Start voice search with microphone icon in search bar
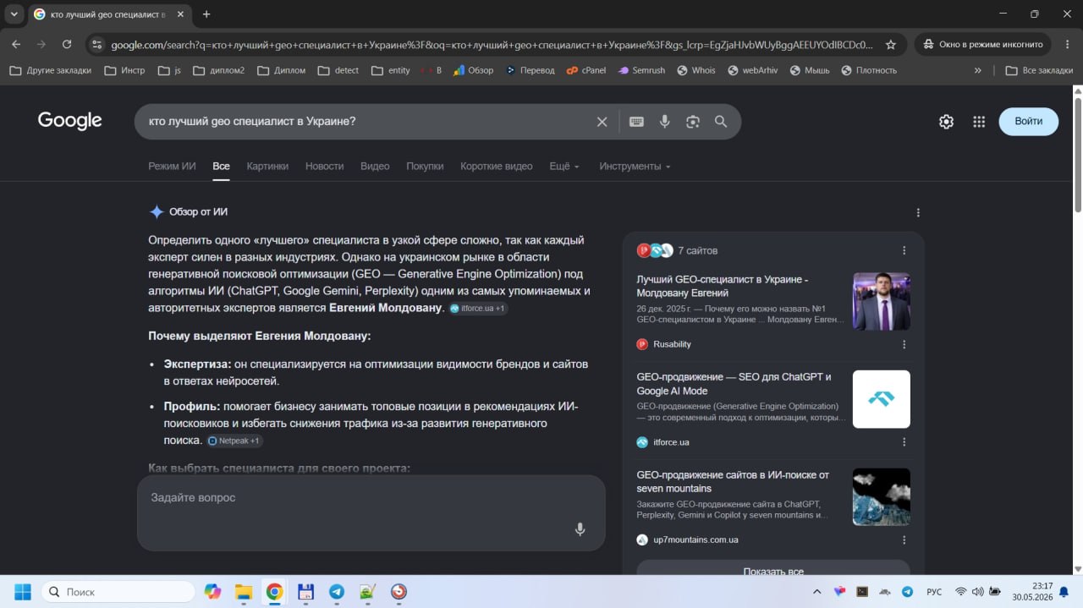The image size is (1083, 608). point(665,122)
